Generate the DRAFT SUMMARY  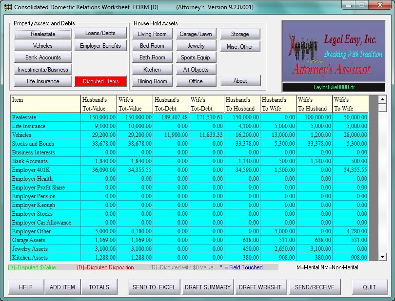pos(208,287)
